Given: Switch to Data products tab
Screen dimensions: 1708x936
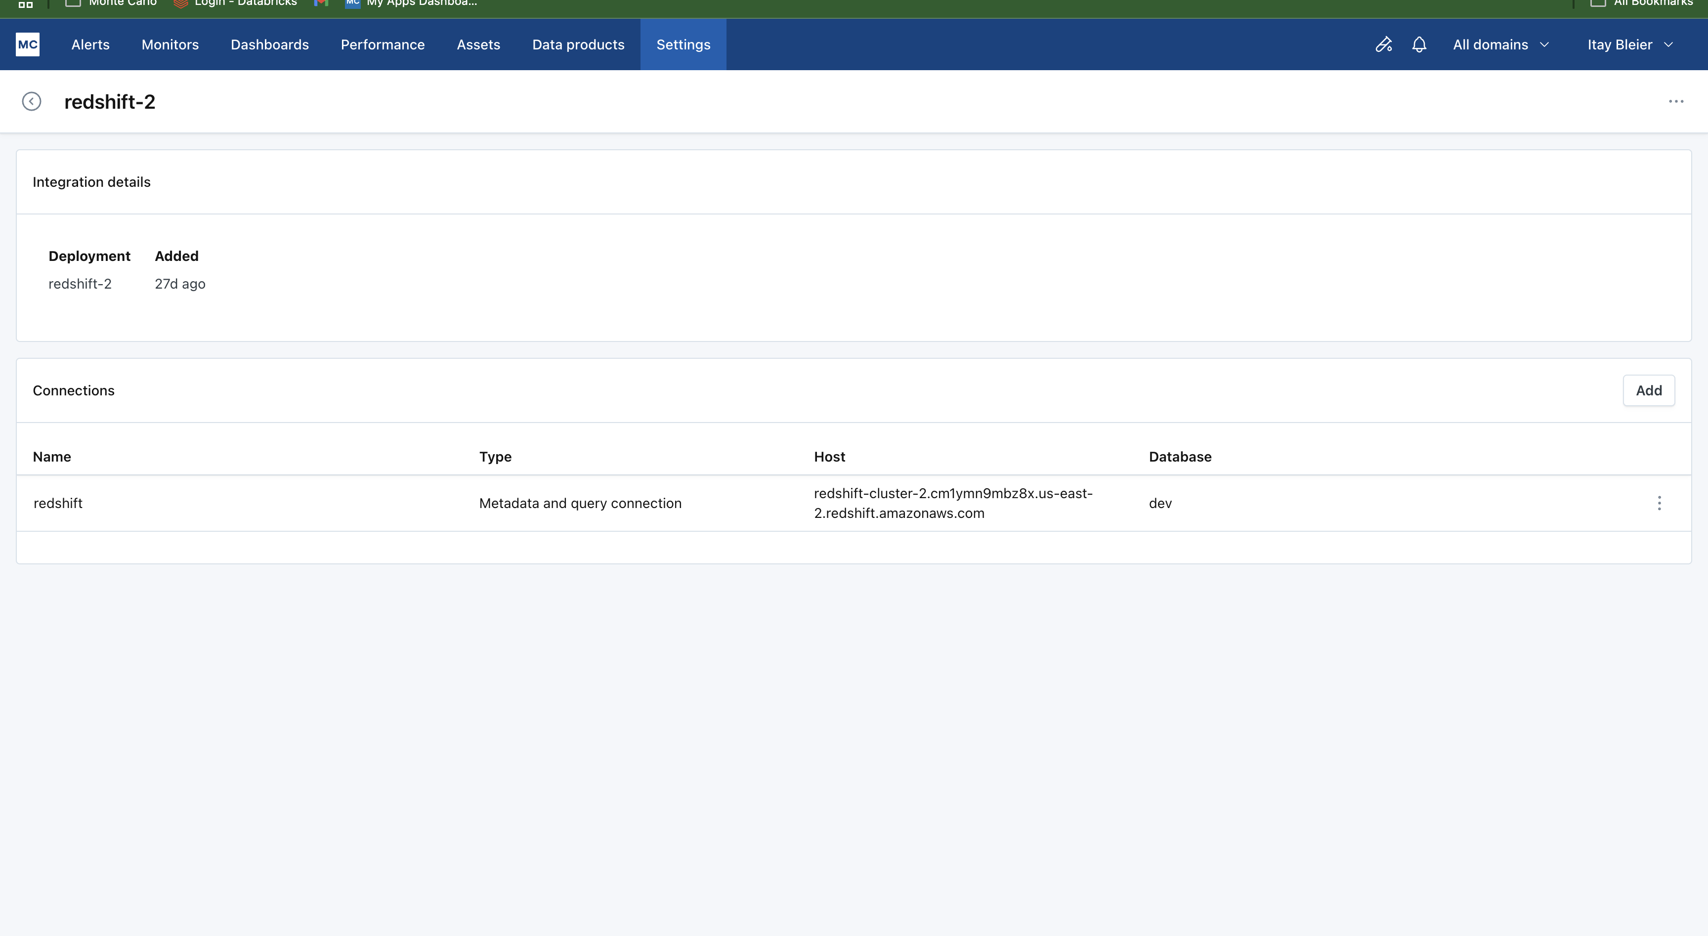Looking at the screenshot, I should click(x=578, y=44).
